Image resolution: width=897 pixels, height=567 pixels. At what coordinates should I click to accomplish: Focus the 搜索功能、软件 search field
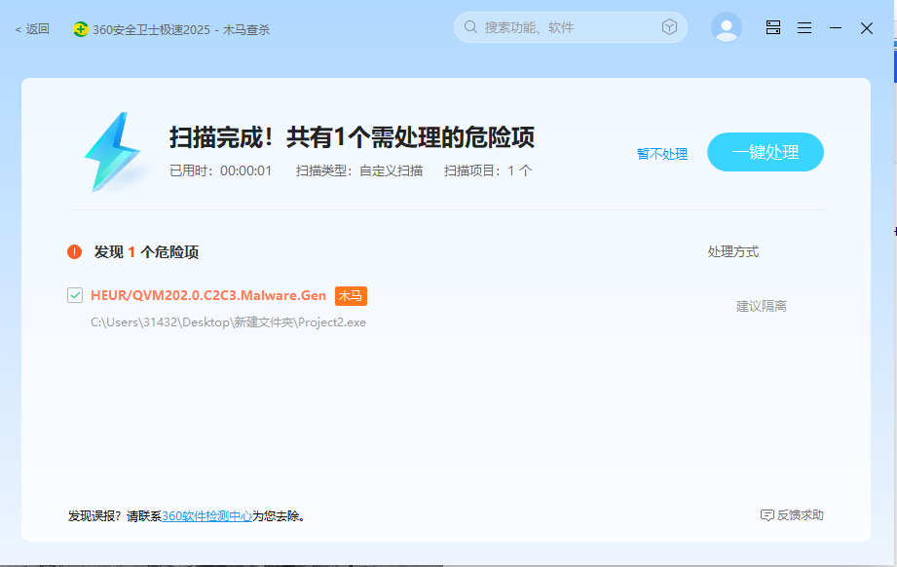[x=570, y=27]
